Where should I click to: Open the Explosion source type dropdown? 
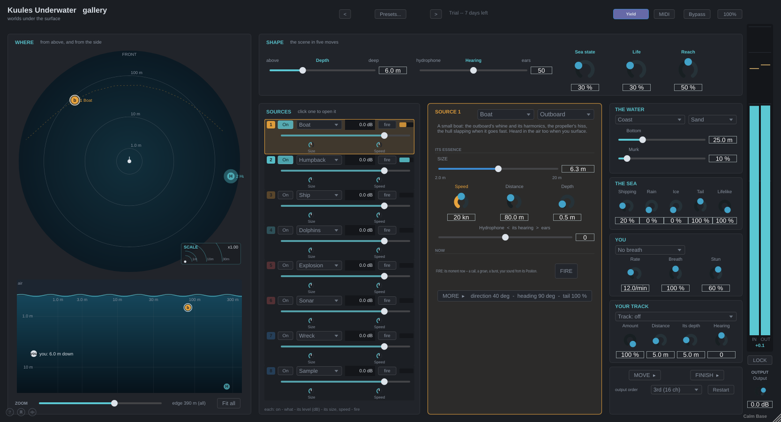tap(319, 265)
